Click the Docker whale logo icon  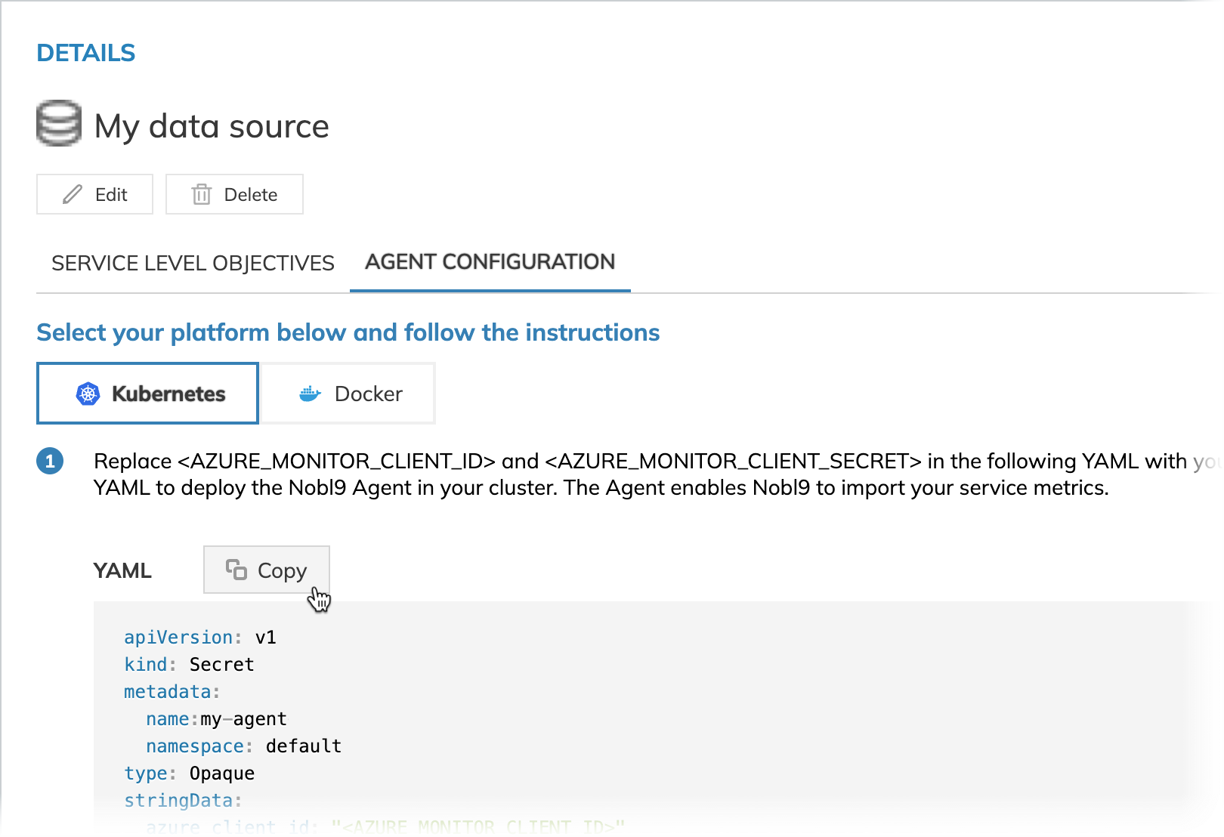pyautogui.click(x=311, y=394)
